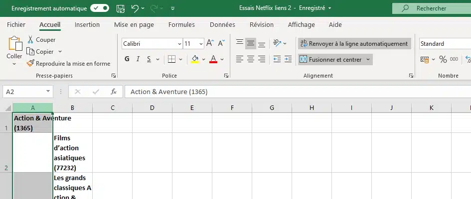Open the Affichage tab
This screenshot has height=199, width=471.
tap(301, 24)
